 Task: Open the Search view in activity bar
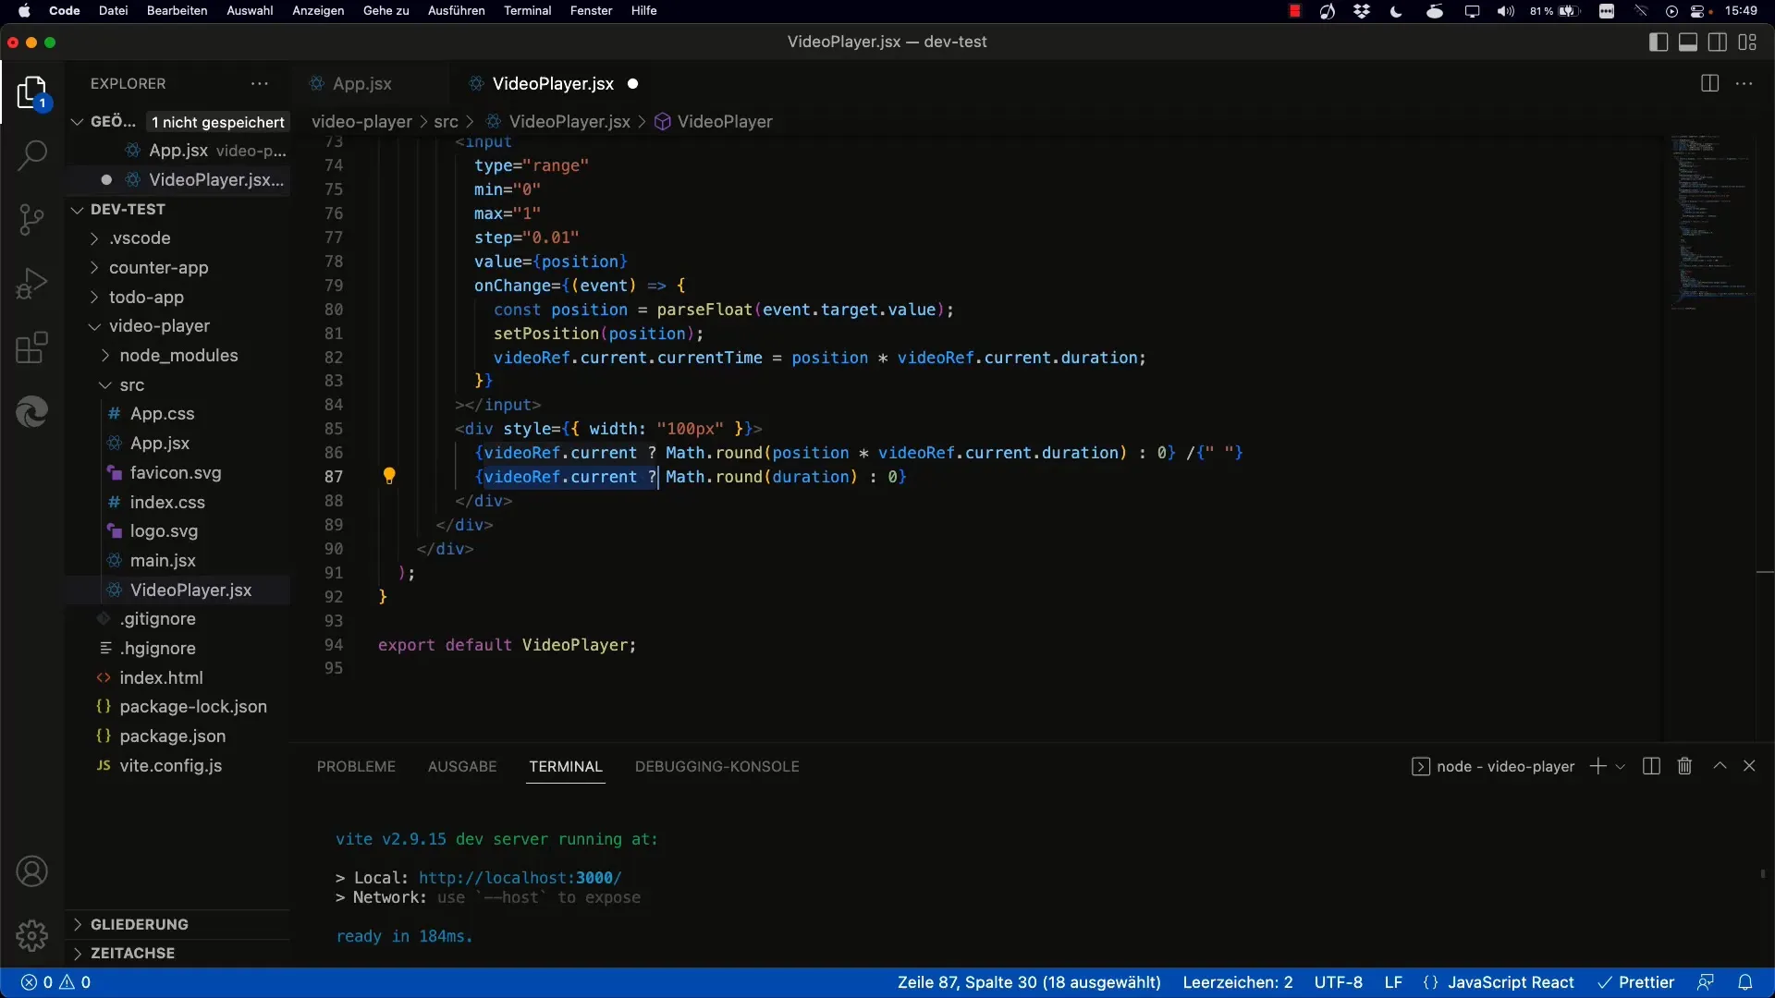(31, 155)
